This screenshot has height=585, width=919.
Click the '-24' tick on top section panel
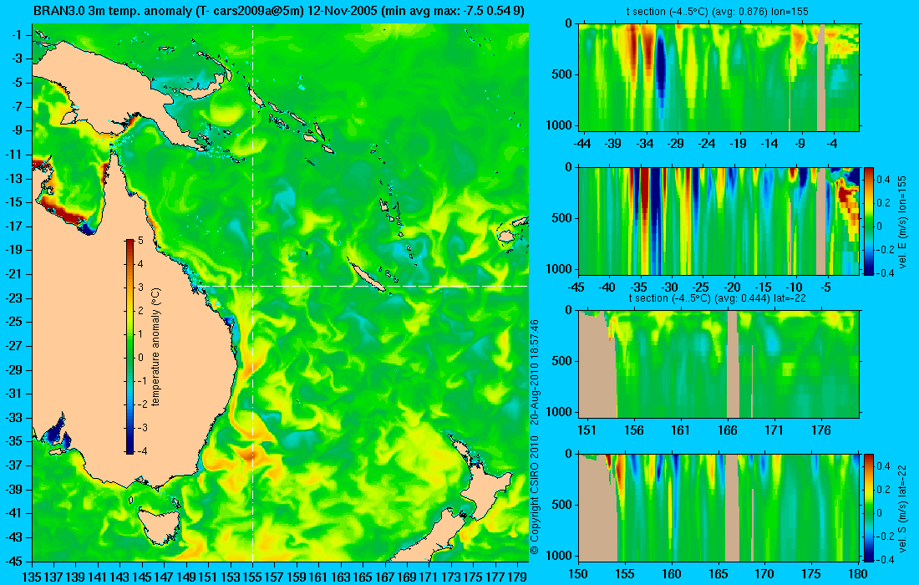pyautogui.click(x=707, y=144)
